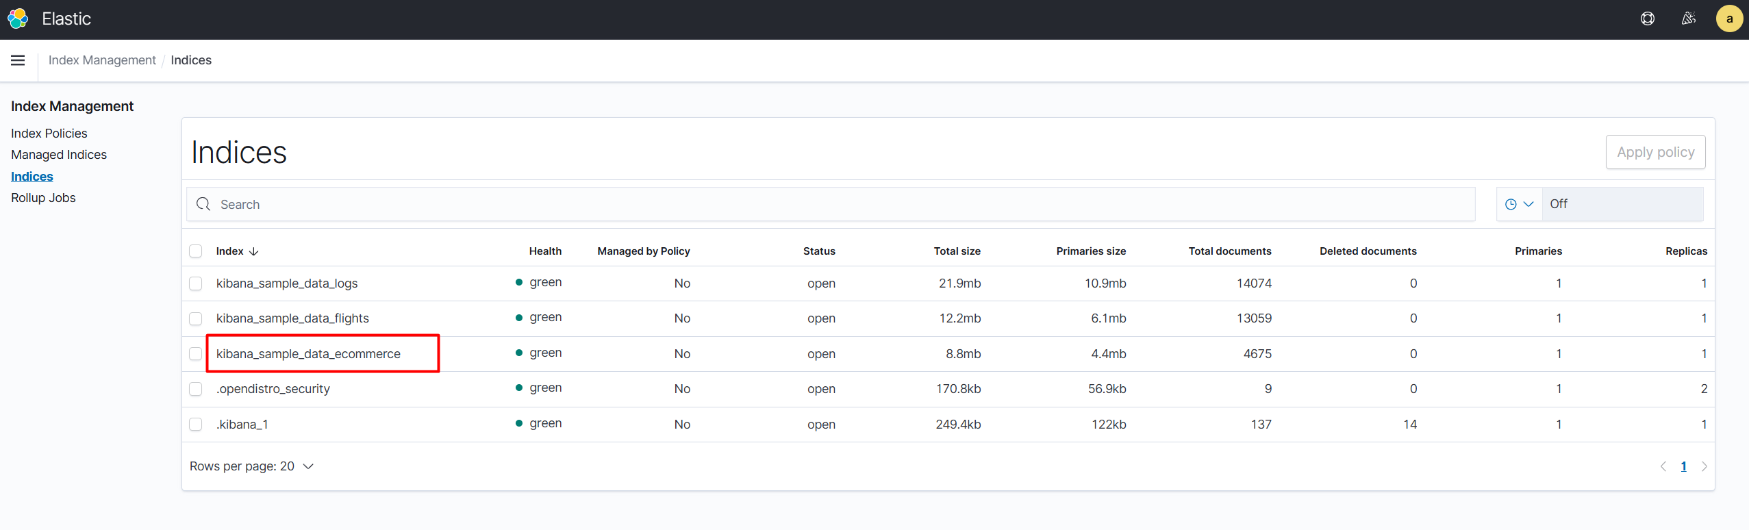1749x530 pixels.
Task: Sort by Managed by Policy header
Action: (x=644, y=251)
